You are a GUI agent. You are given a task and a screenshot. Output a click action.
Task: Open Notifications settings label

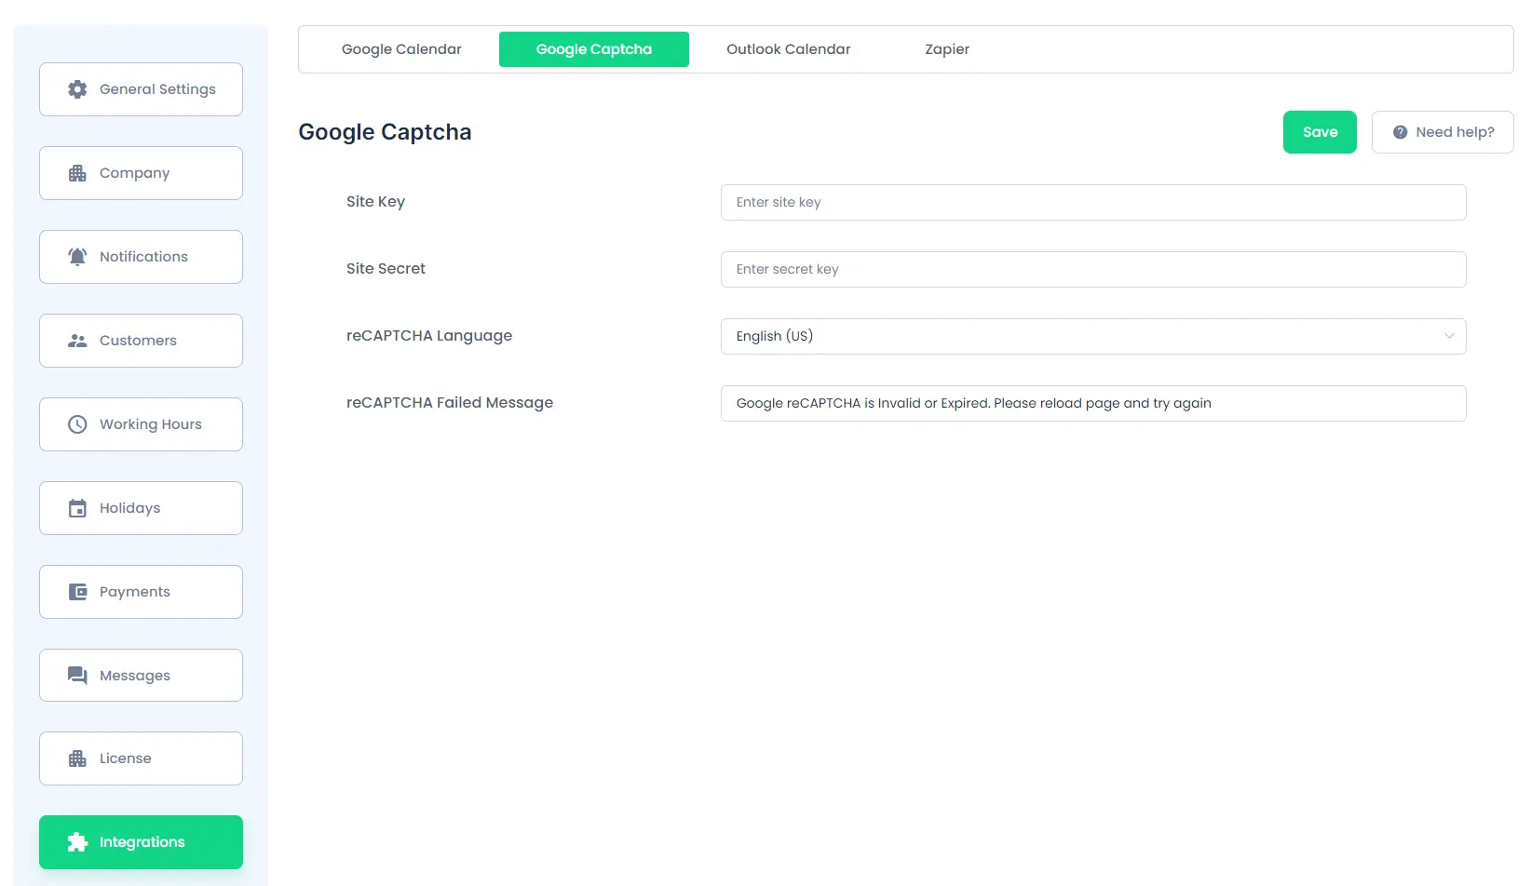click(143, 257)
